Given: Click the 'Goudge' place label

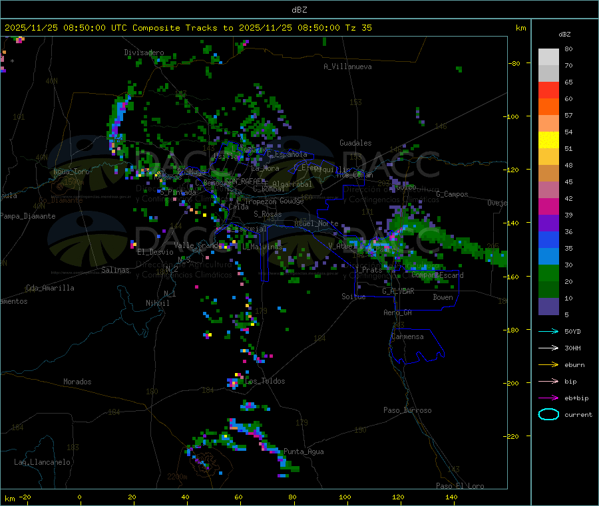Looking at the screenshot, I should 292,201.
